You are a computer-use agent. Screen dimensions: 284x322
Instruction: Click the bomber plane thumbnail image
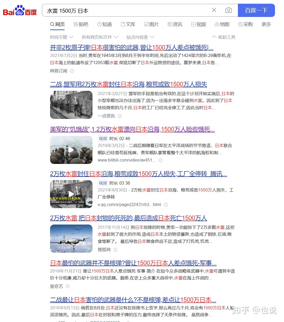(71, 239)
